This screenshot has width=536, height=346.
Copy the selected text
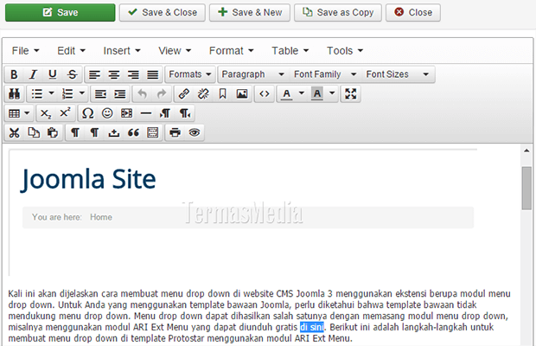[34, 132]
